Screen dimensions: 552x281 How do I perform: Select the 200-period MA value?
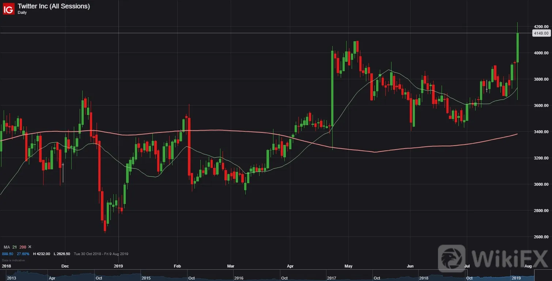click(x=23, y=247)
